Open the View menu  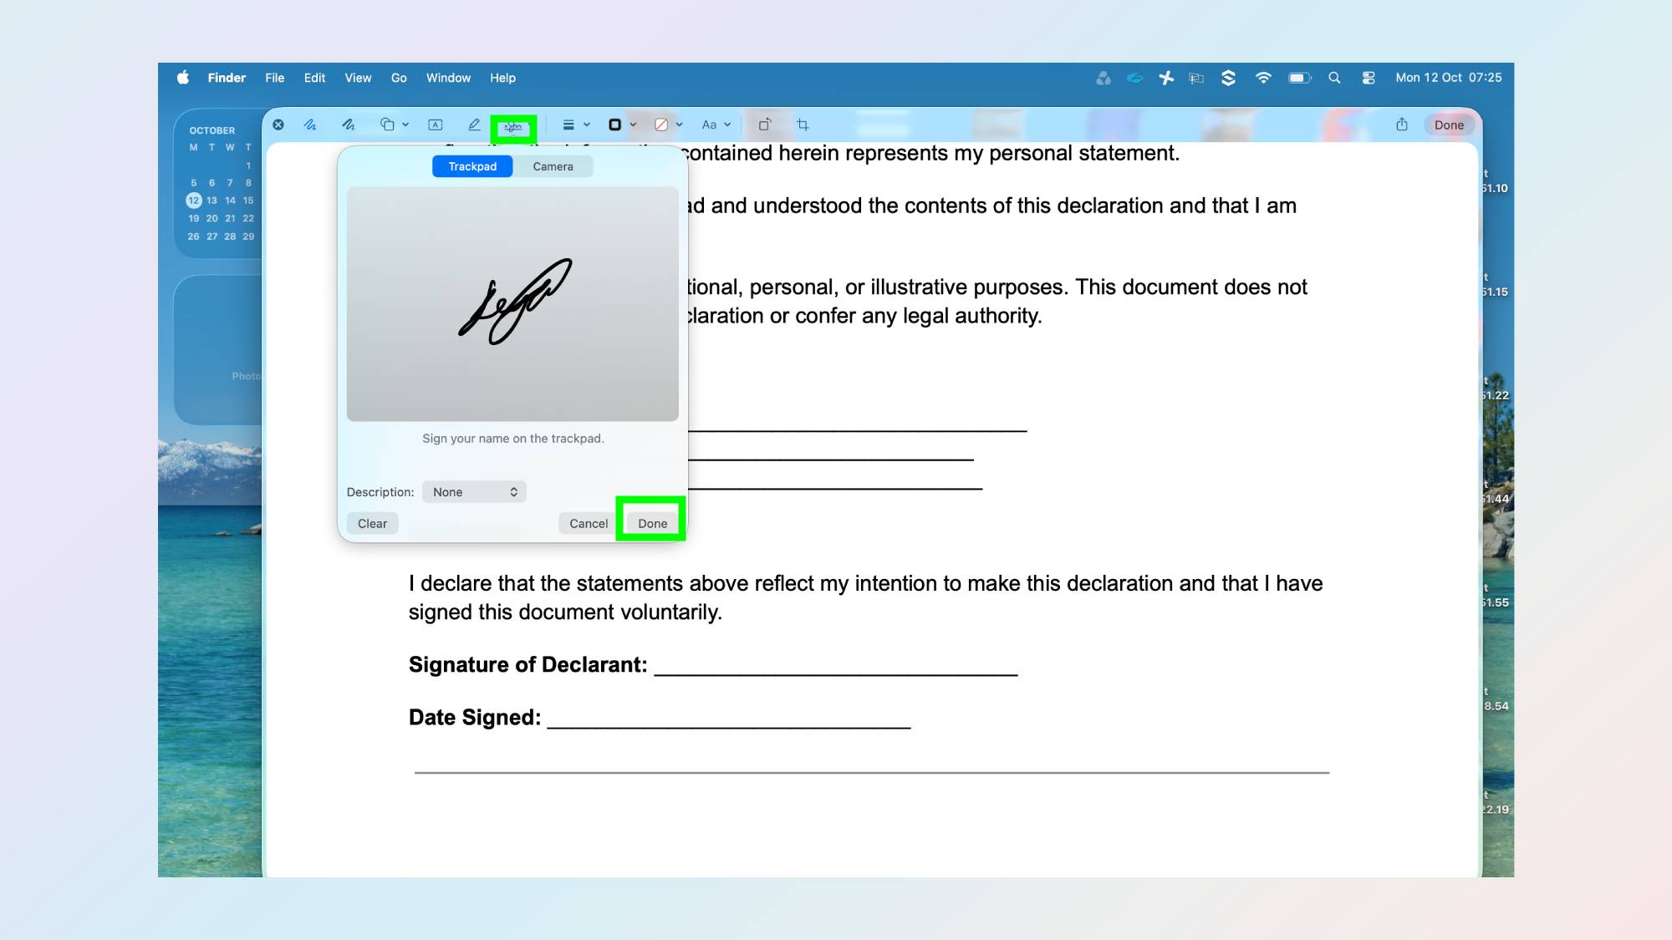coord(358,78)
